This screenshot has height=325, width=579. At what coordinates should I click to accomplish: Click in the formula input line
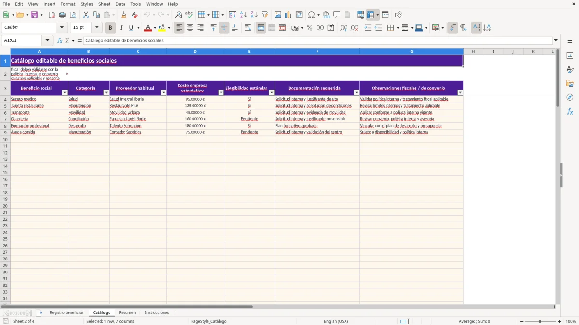[318, 40]
